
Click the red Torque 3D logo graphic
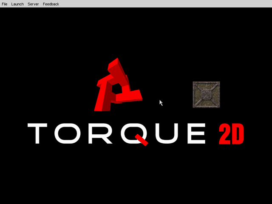coord(118,85)
